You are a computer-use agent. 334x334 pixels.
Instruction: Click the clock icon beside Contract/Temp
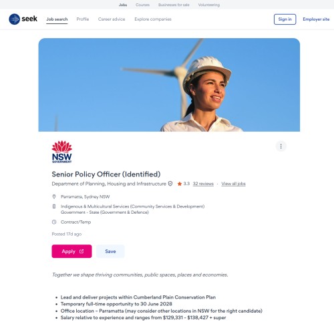[x=54, y=222]
